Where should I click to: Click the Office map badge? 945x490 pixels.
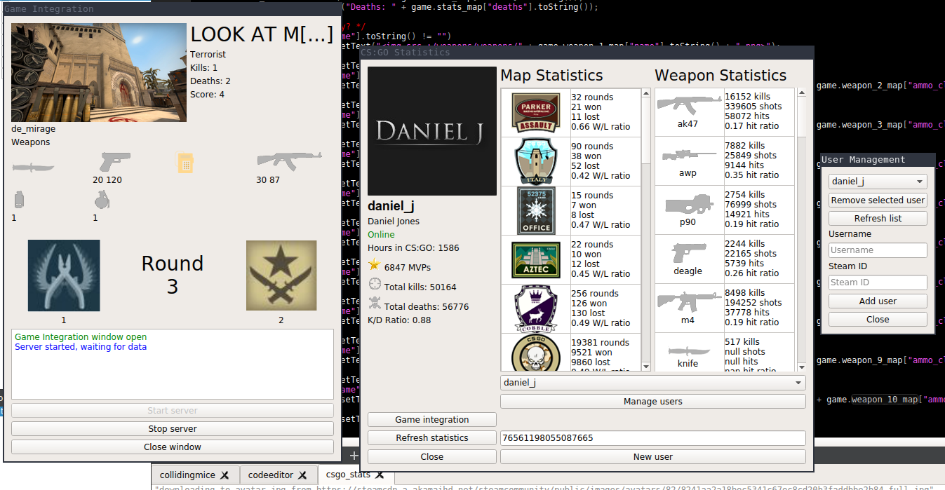click(x=536, y=211)
